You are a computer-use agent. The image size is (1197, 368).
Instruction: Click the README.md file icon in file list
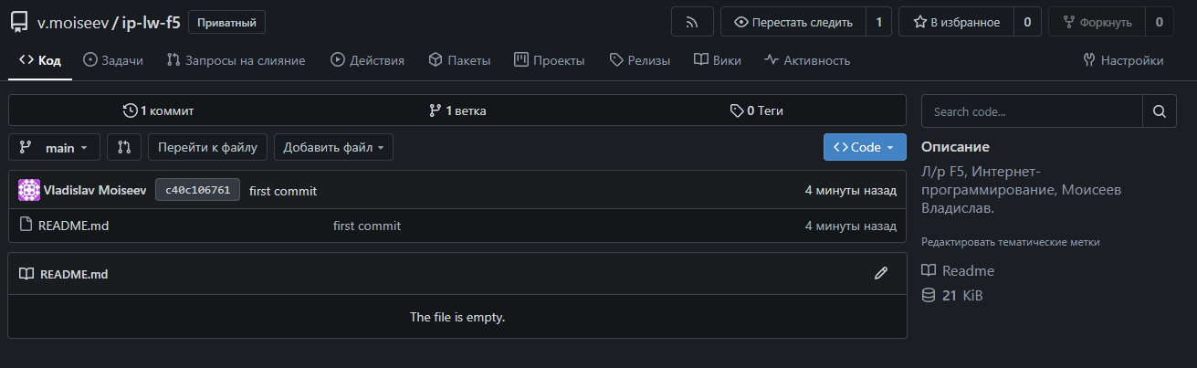[26, 226]
